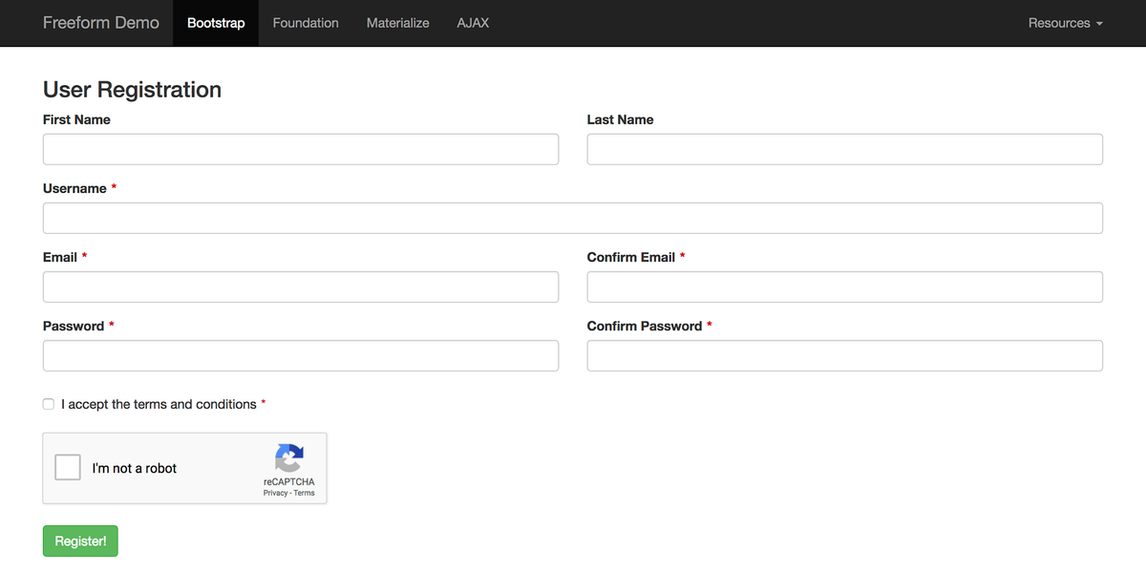Focus the First Name input field
The image size is (1146, 573).
[x=301, y=149]
